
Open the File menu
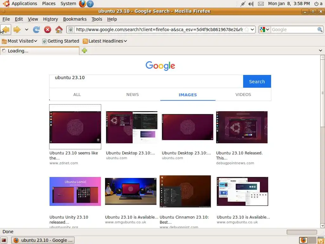pyautogui.click(x=6, y=19)
